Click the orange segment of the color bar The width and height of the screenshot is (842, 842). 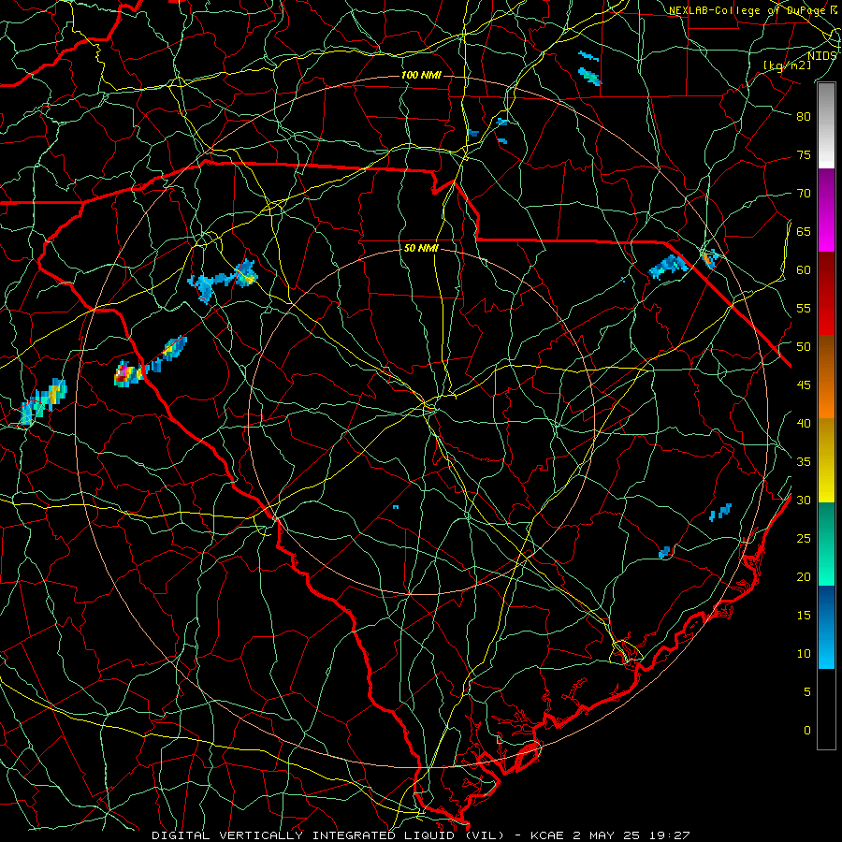pyautogui.click(x=826, y=377)
